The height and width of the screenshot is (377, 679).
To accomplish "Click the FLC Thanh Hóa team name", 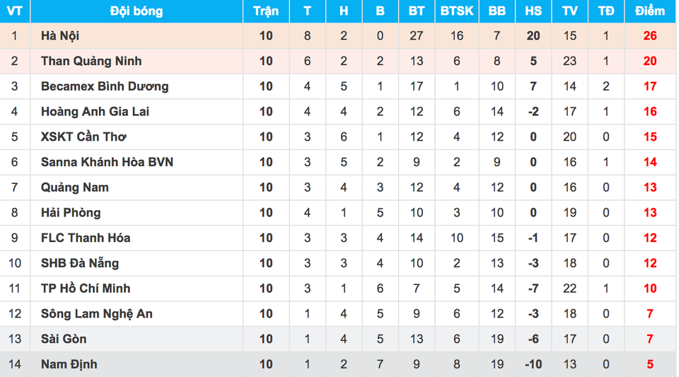I will (x=86, y=238).
